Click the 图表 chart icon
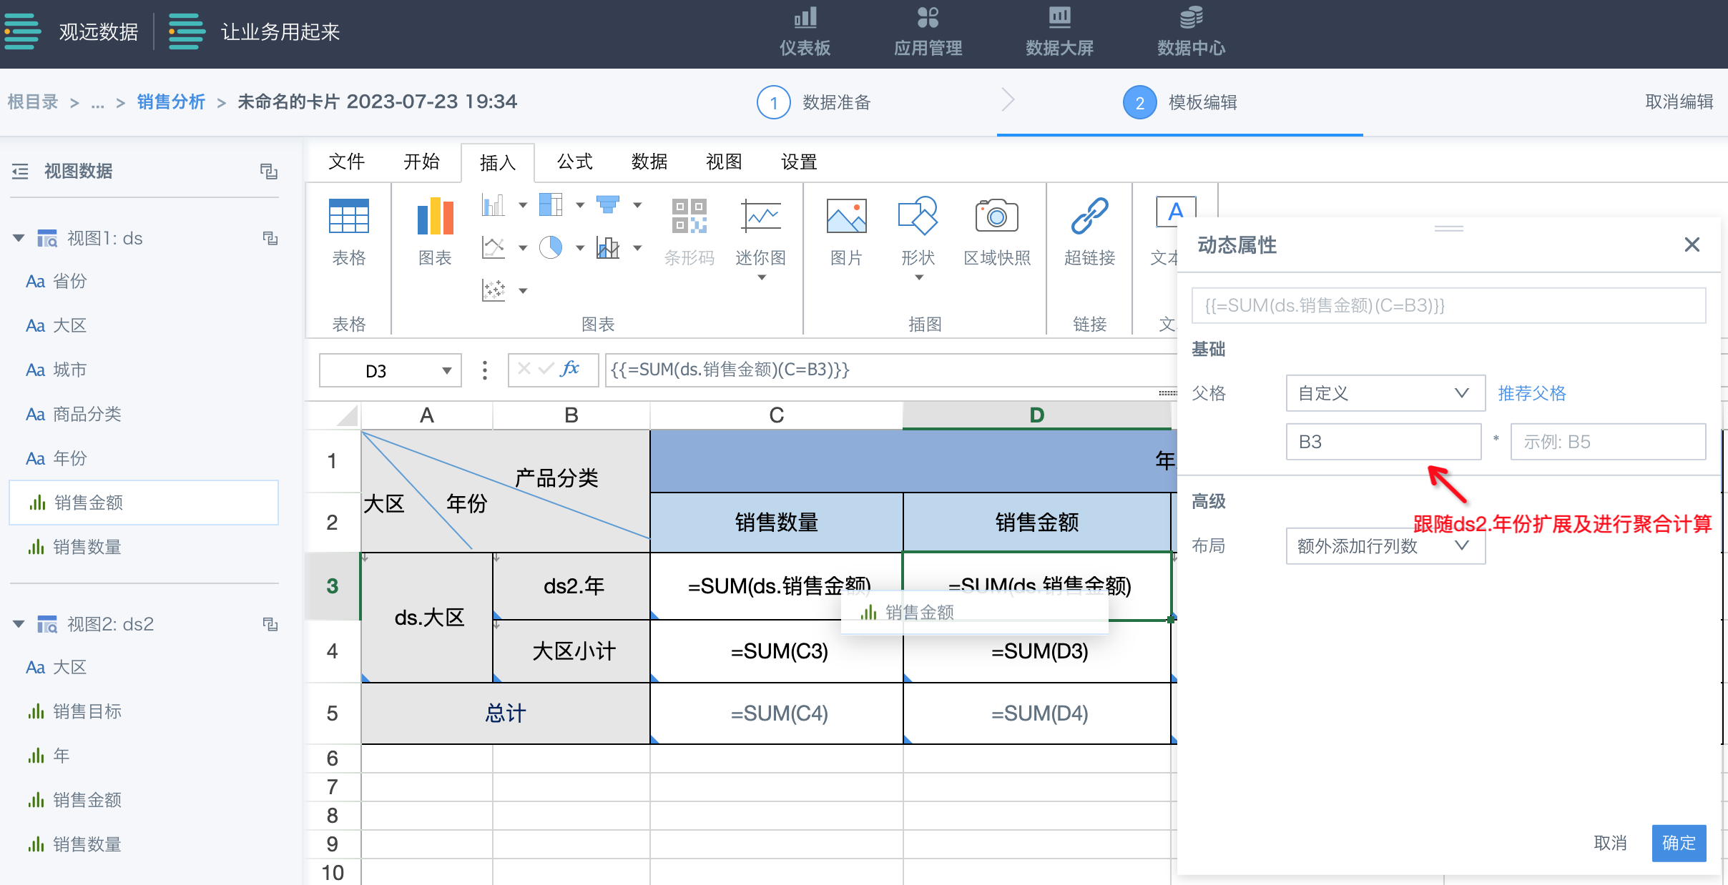 click(435, 217)
